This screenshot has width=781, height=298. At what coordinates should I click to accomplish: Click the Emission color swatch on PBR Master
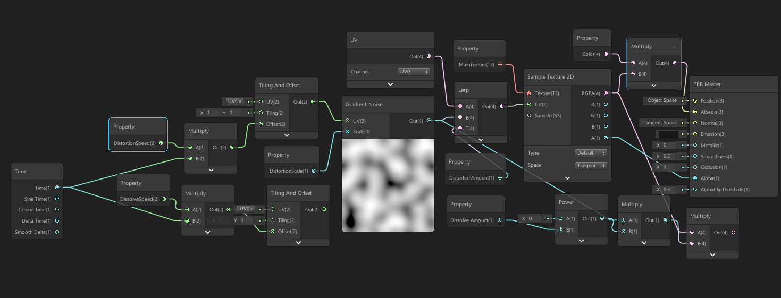(668, 134)
